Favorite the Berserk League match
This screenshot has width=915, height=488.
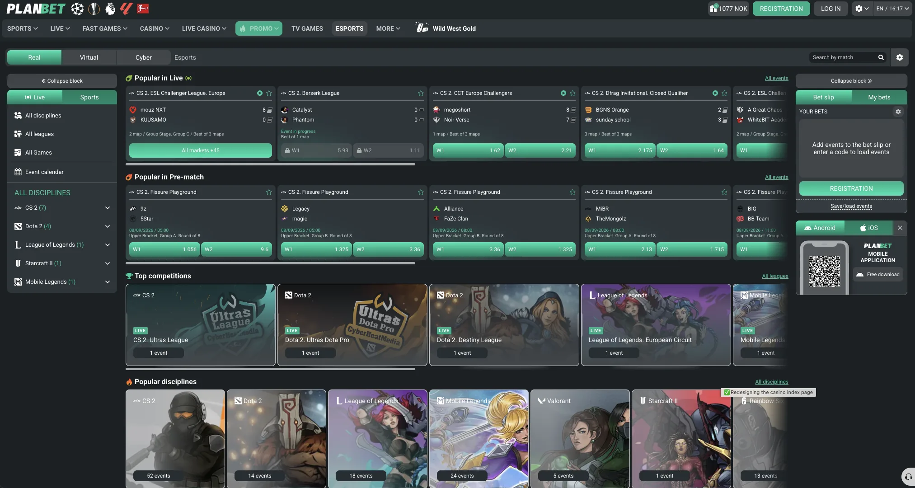click(x=421, y=93)
